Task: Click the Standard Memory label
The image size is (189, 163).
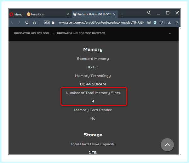Action: [x=93, y=59]
